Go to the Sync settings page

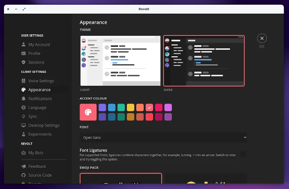[33, 117]
